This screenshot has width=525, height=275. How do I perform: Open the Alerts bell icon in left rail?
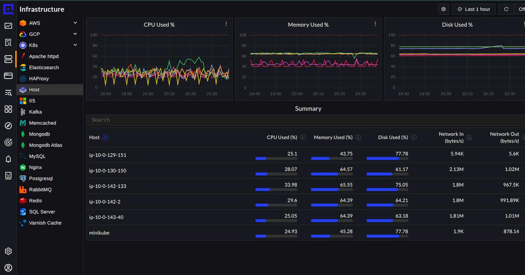[8, 159]
